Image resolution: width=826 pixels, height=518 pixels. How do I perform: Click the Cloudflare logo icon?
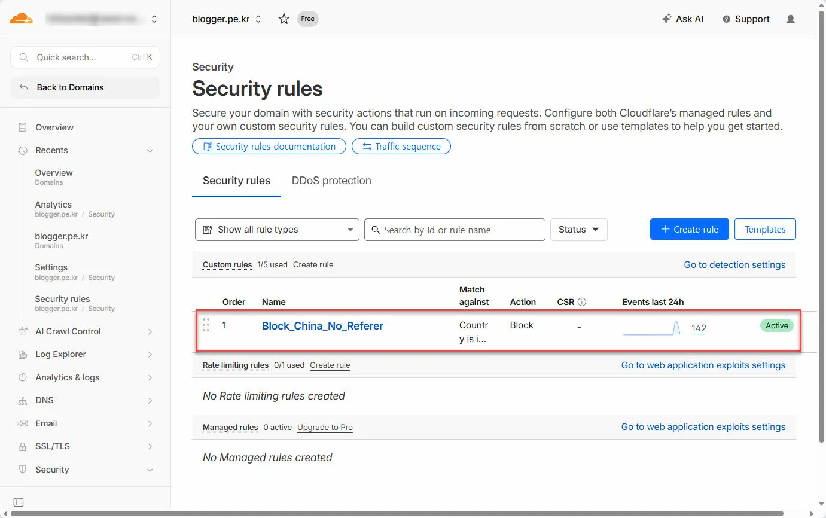click(x=21, y=19)
